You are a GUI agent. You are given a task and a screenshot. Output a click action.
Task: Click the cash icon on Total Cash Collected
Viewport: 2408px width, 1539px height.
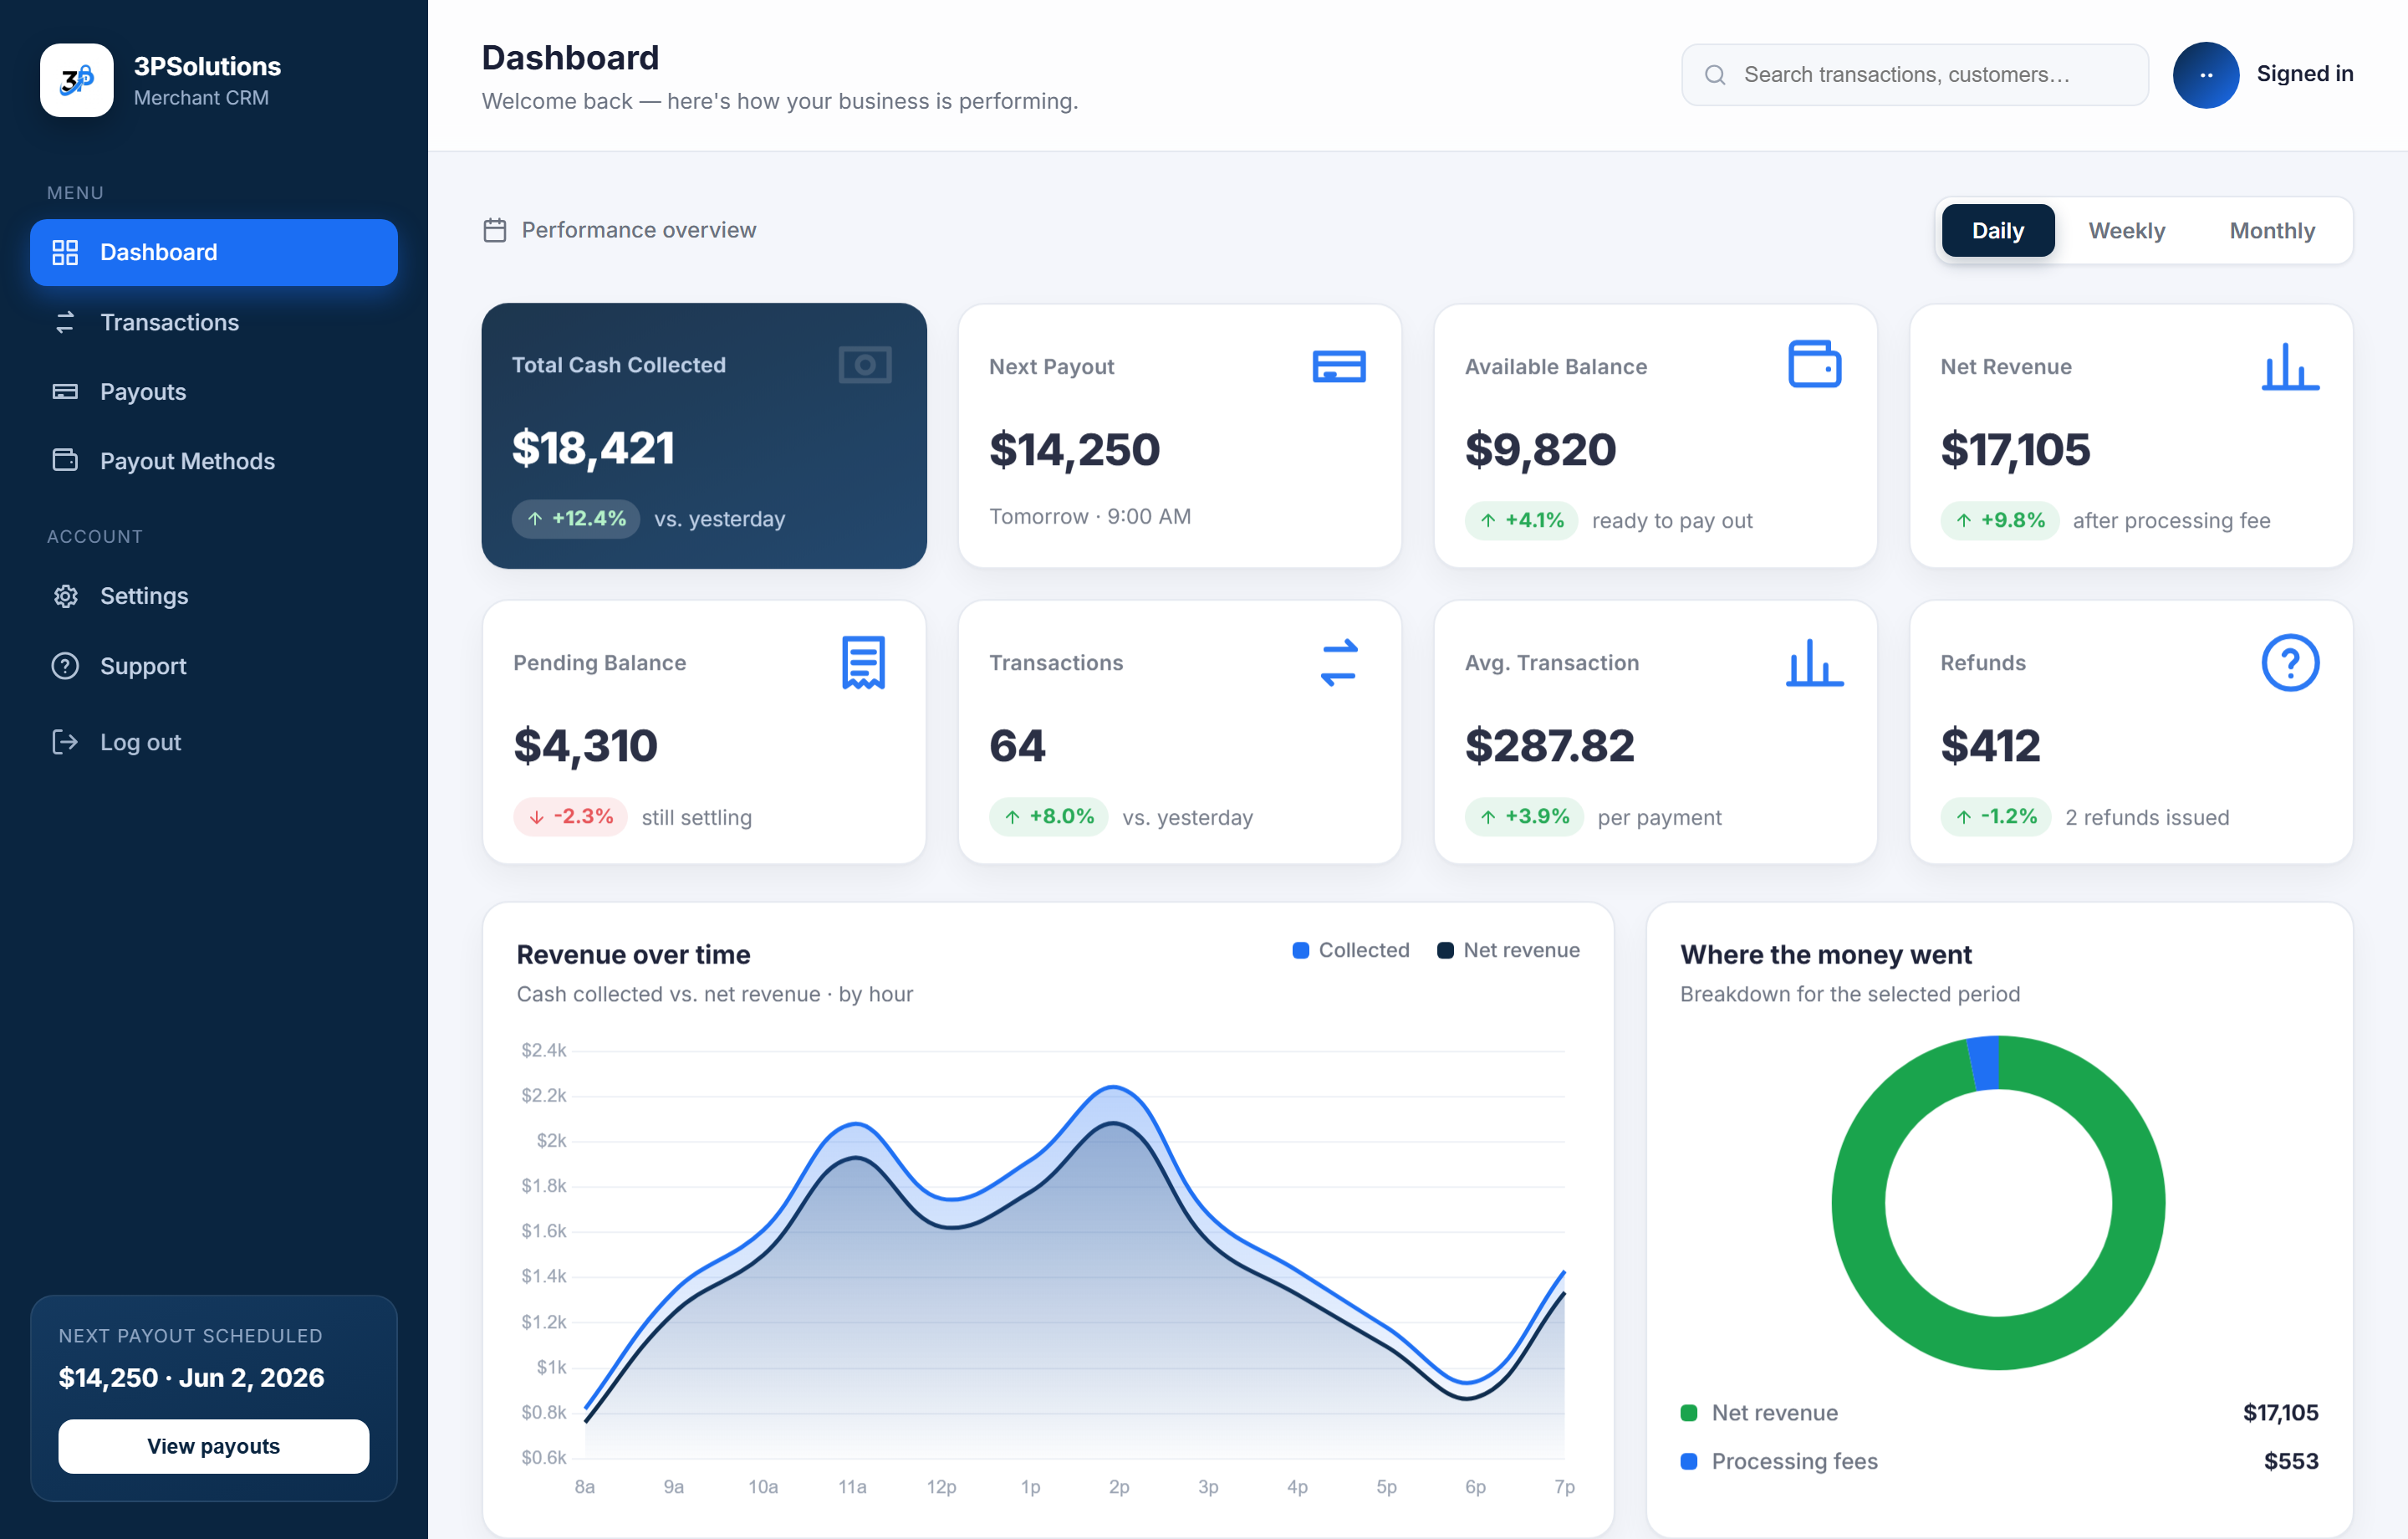click(865, 366)
